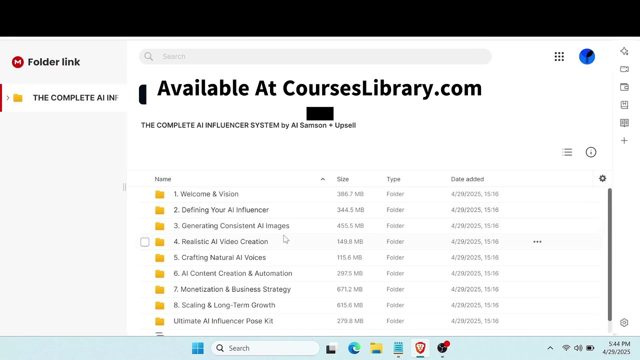Expand THE COMPLETE AI INF tree chevron

[7, 97]
